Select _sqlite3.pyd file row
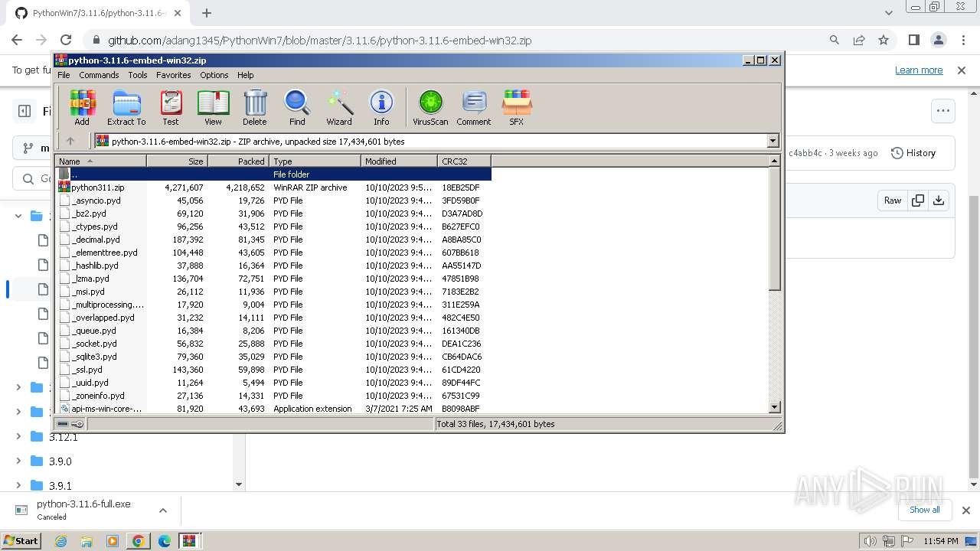 [x=273, y=357]
